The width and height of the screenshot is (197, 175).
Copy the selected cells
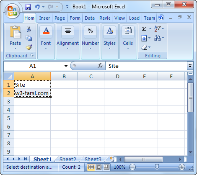29,38
